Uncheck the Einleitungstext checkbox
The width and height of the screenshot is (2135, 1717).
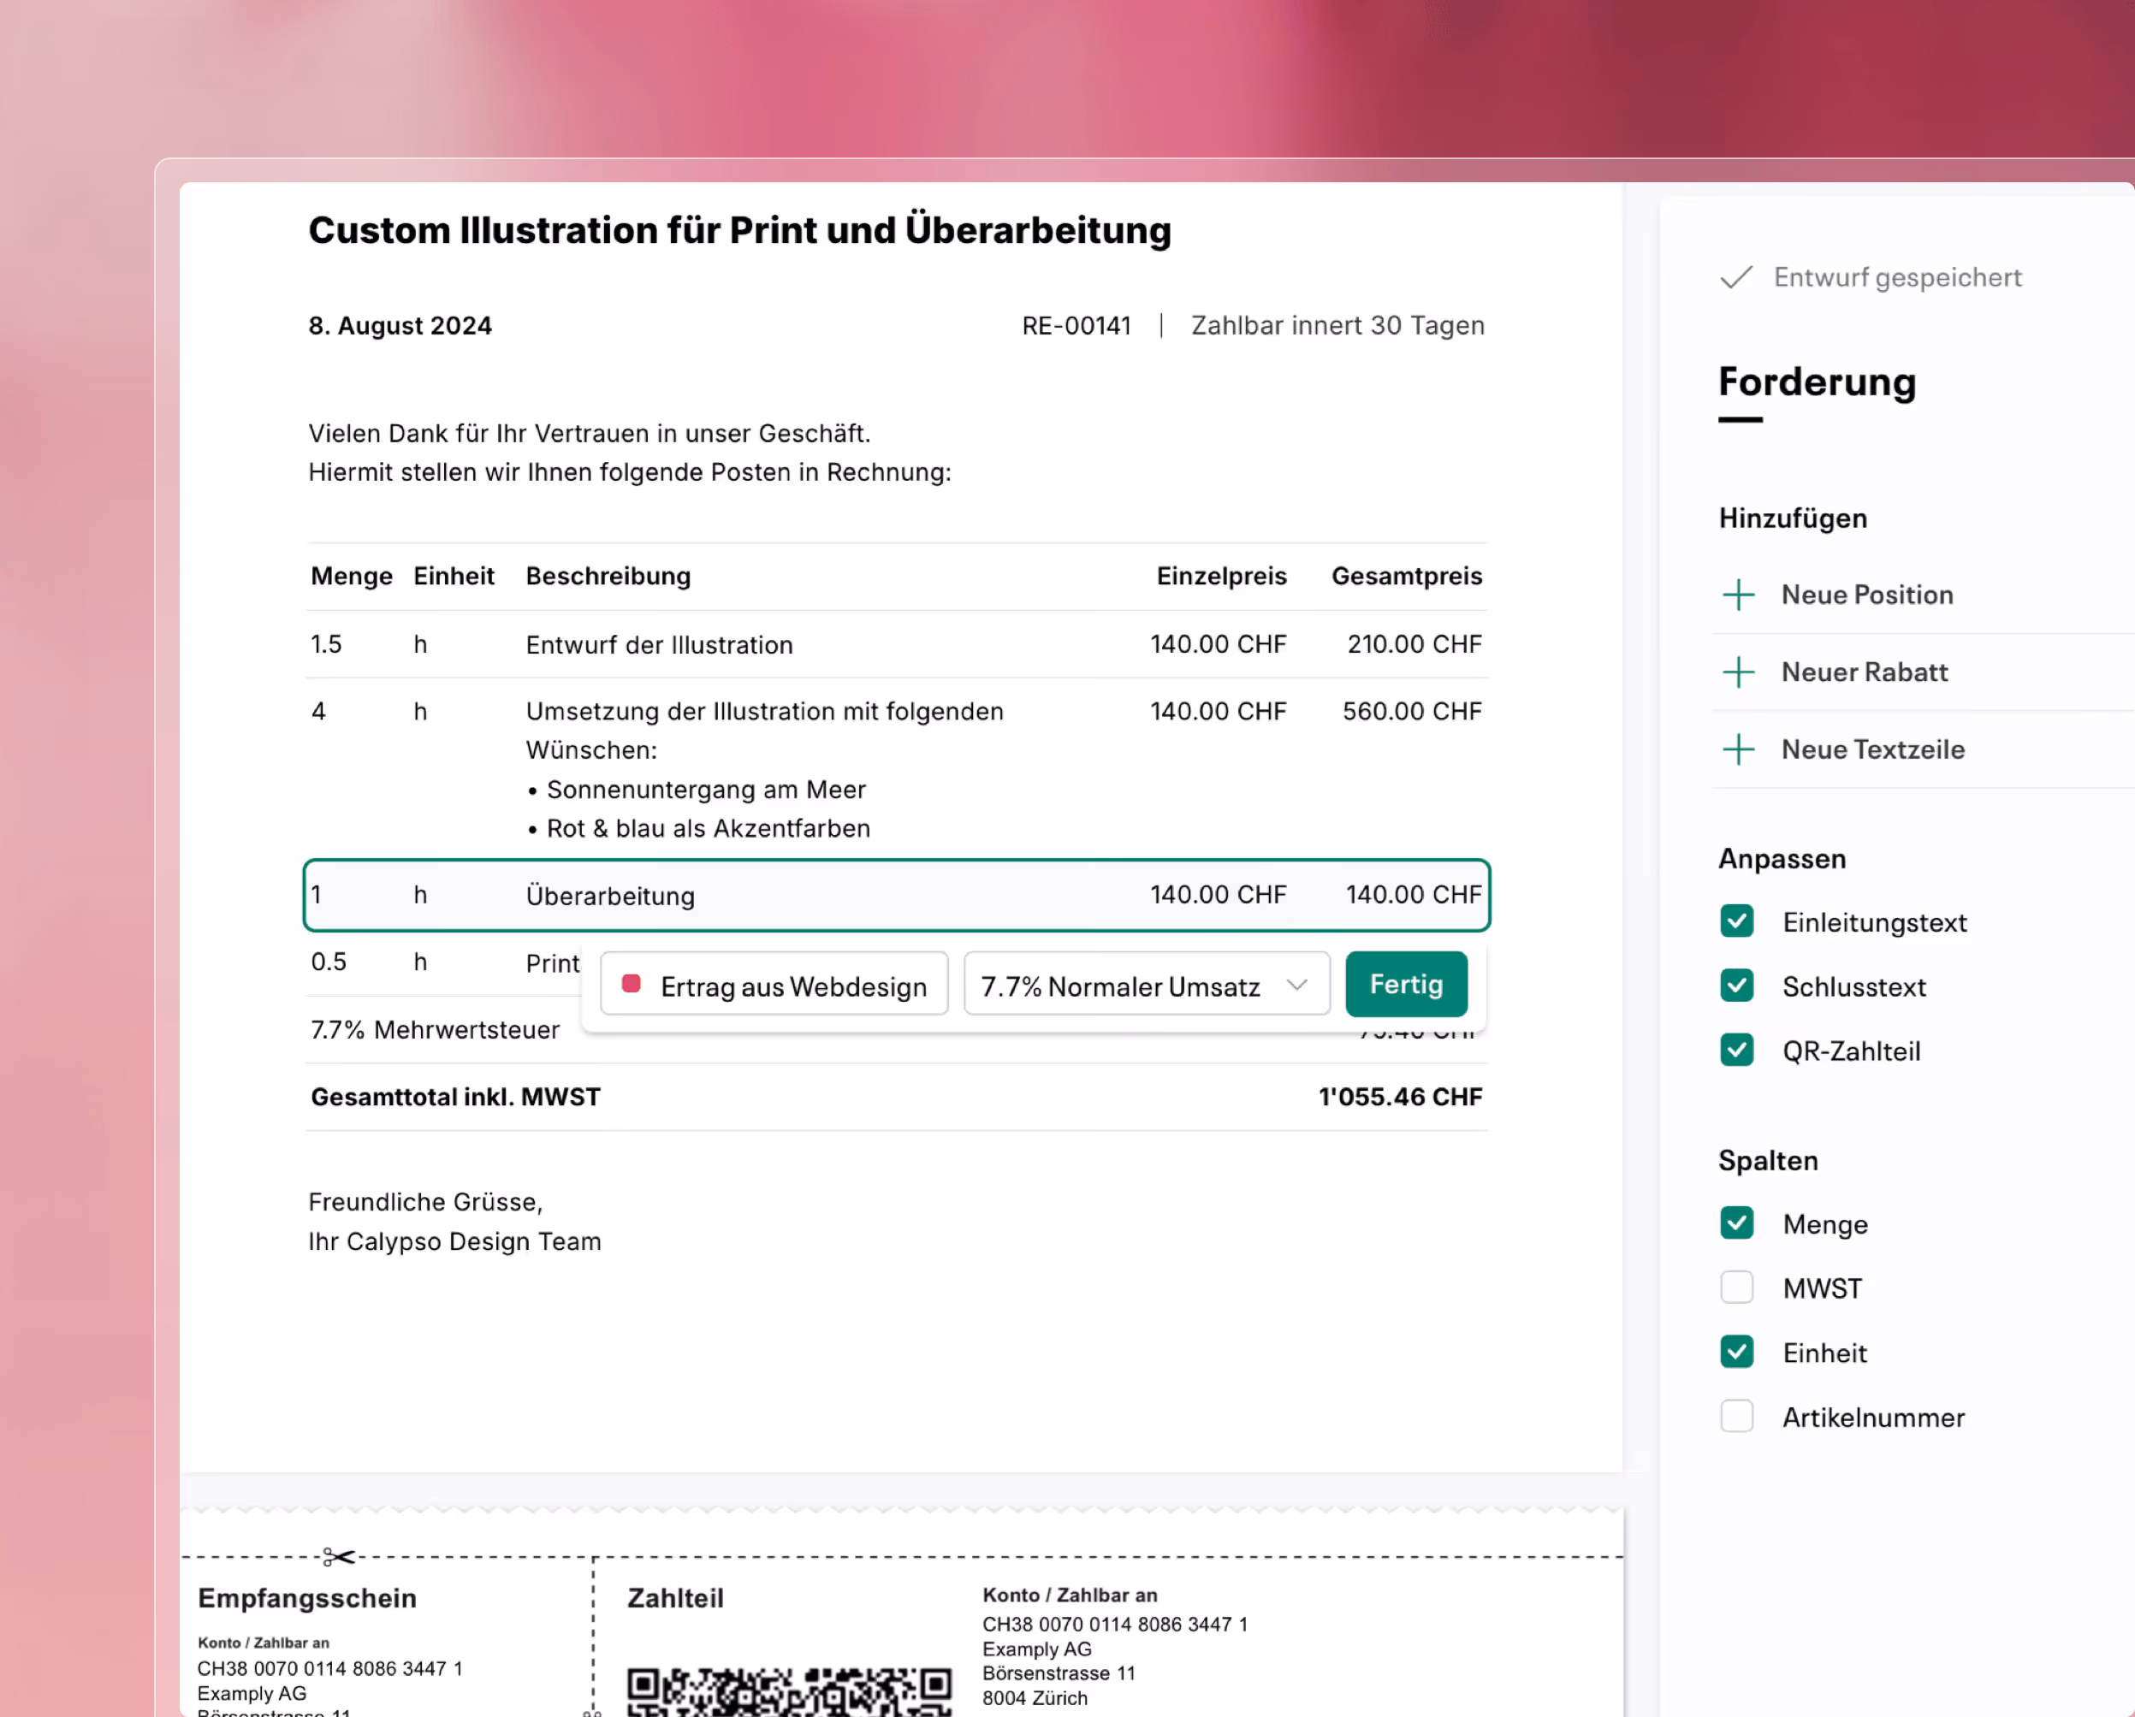pos(1737,922)
